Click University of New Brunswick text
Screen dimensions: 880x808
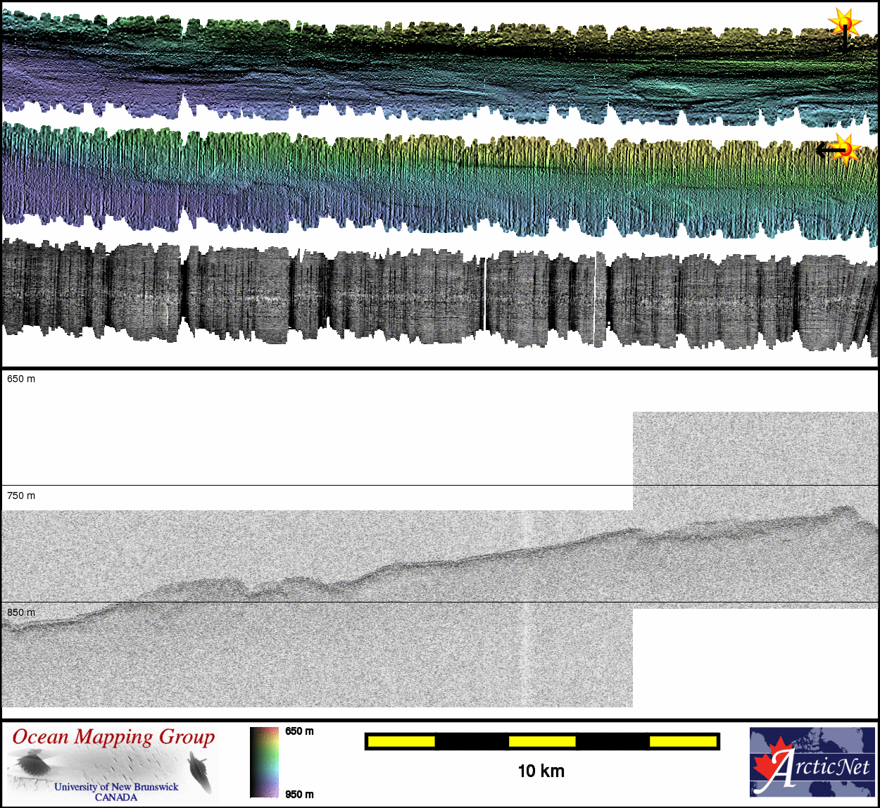tap(116, 787)
